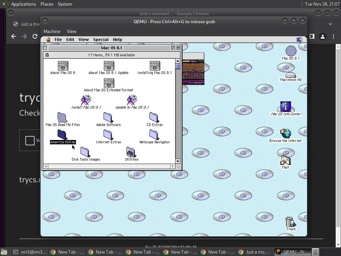Viewport: 341px width, 256px height.
Task: Expand Chrome tab search chevron
Action: point(330,24)
